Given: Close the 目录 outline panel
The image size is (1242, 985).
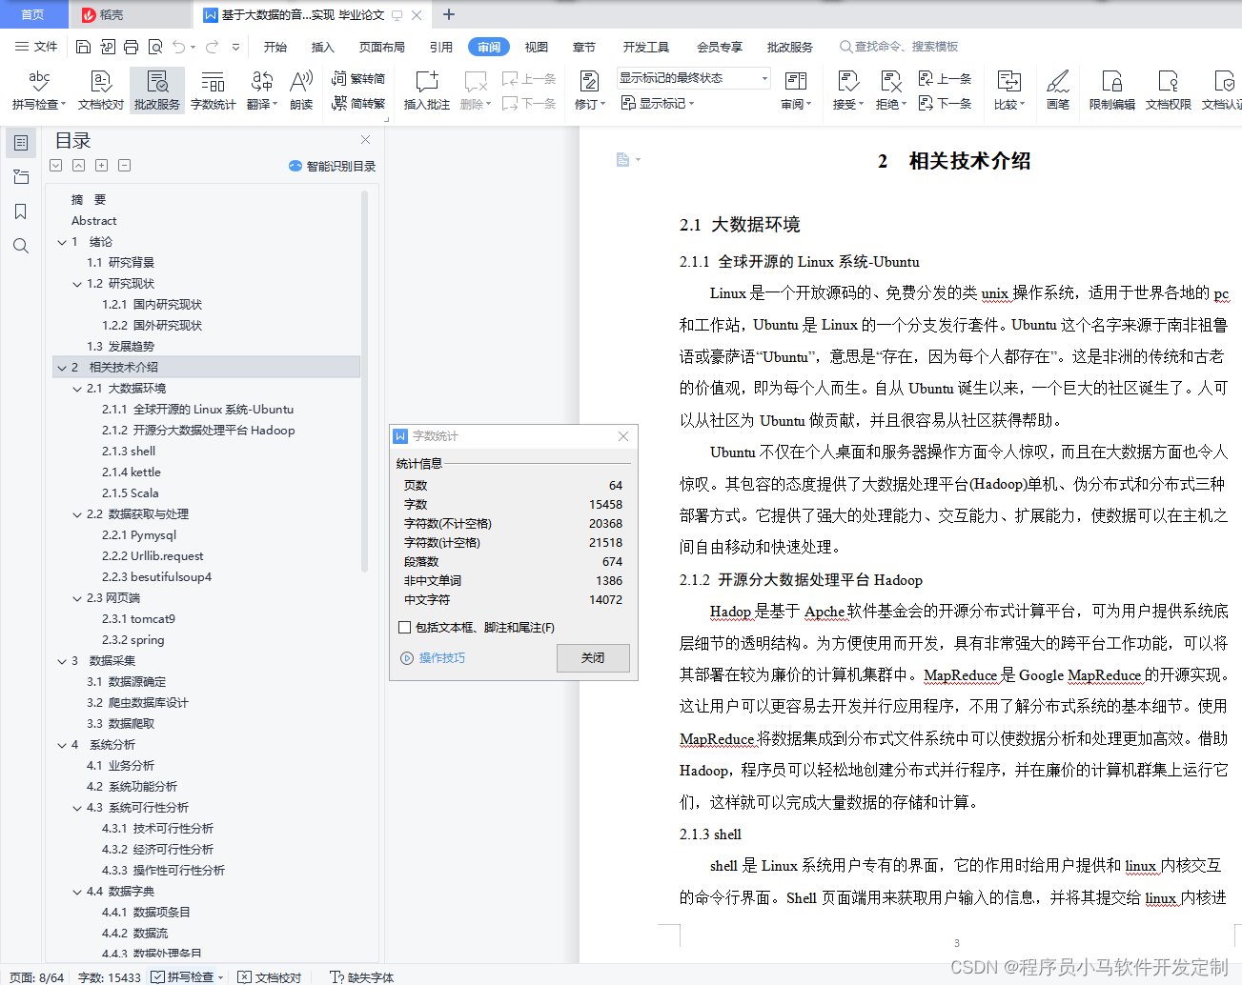Looking at the screenshot, I should tap(365, 140).
